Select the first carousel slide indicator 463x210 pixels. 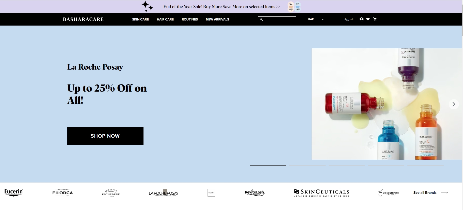(268, 165)
